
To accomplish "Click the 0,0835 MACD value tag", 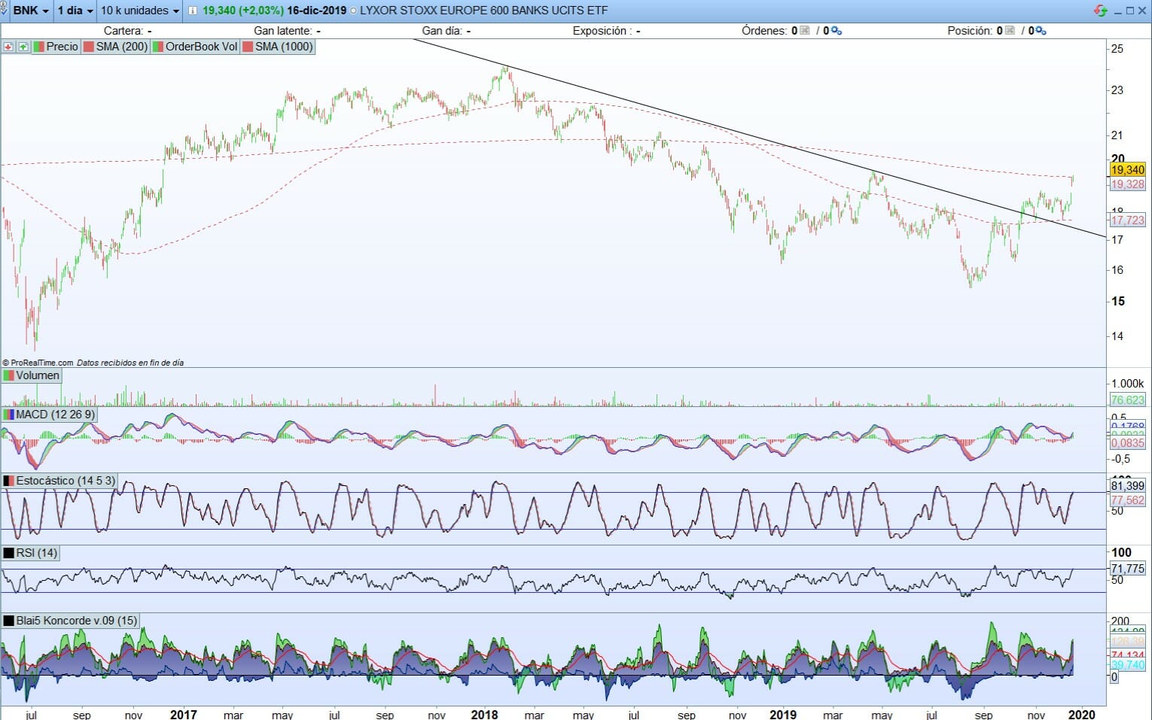I will pos(1127,443).
